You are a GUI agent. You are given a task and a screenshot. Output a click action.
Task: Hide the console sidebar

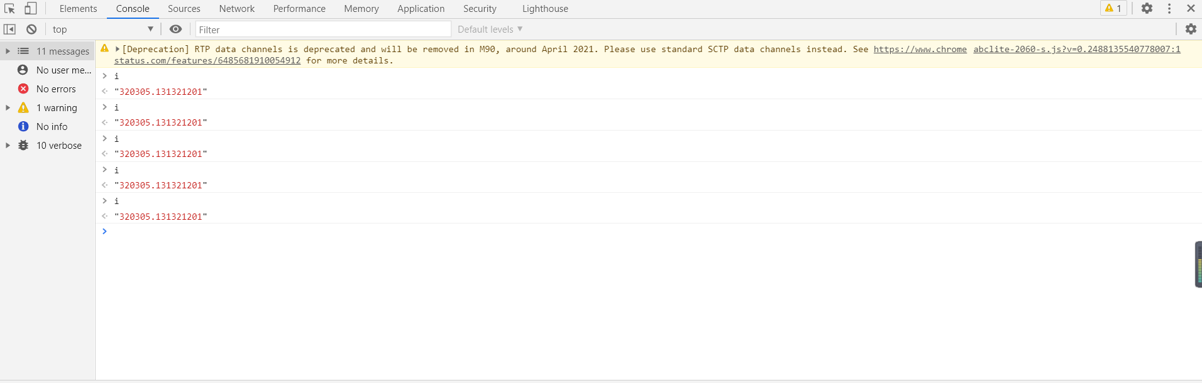pos(9,29)
